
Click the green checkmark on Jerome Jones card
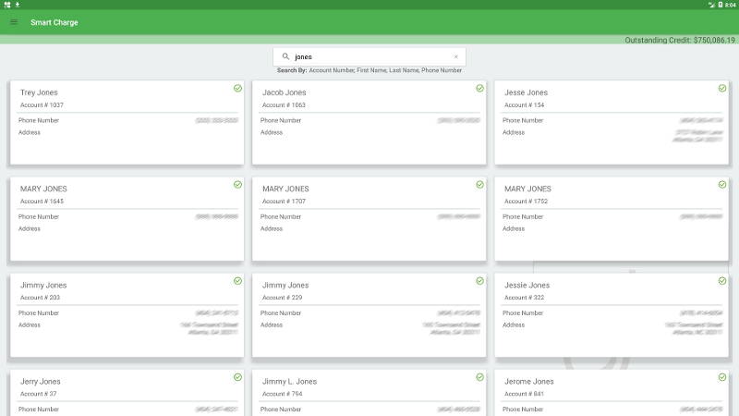[722, 377]
